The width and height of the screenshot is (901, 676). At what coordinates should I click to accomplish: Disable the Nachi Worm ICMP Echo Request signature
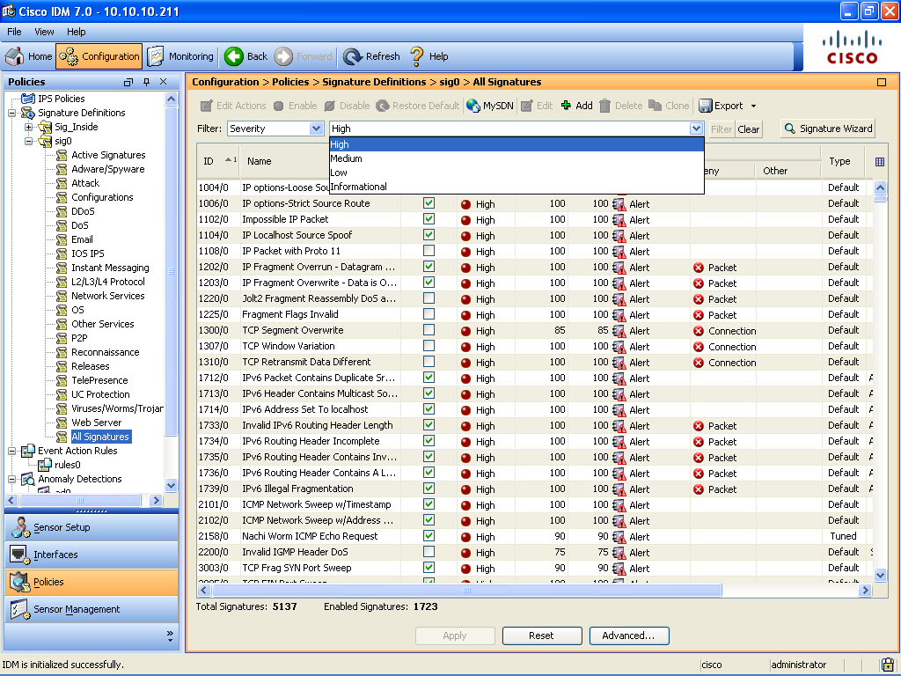[x=429, y=536]
